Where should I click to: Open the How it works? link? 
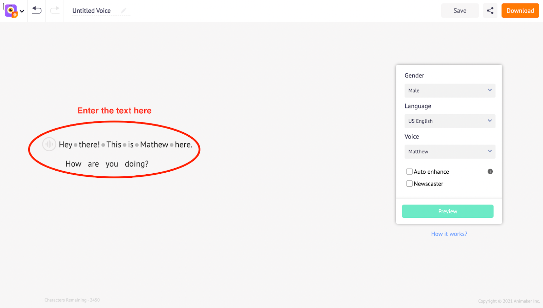coord(449,234)
